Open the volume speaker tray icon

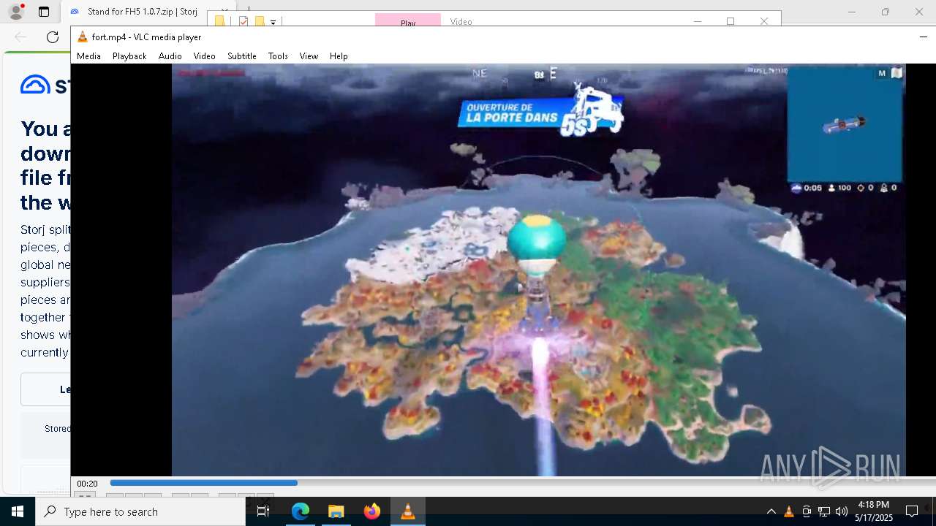click(841, 511)
